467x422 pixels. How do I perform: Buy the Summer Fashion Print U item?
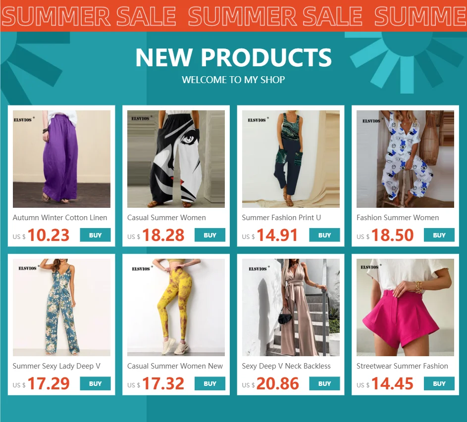pos(325,235)
